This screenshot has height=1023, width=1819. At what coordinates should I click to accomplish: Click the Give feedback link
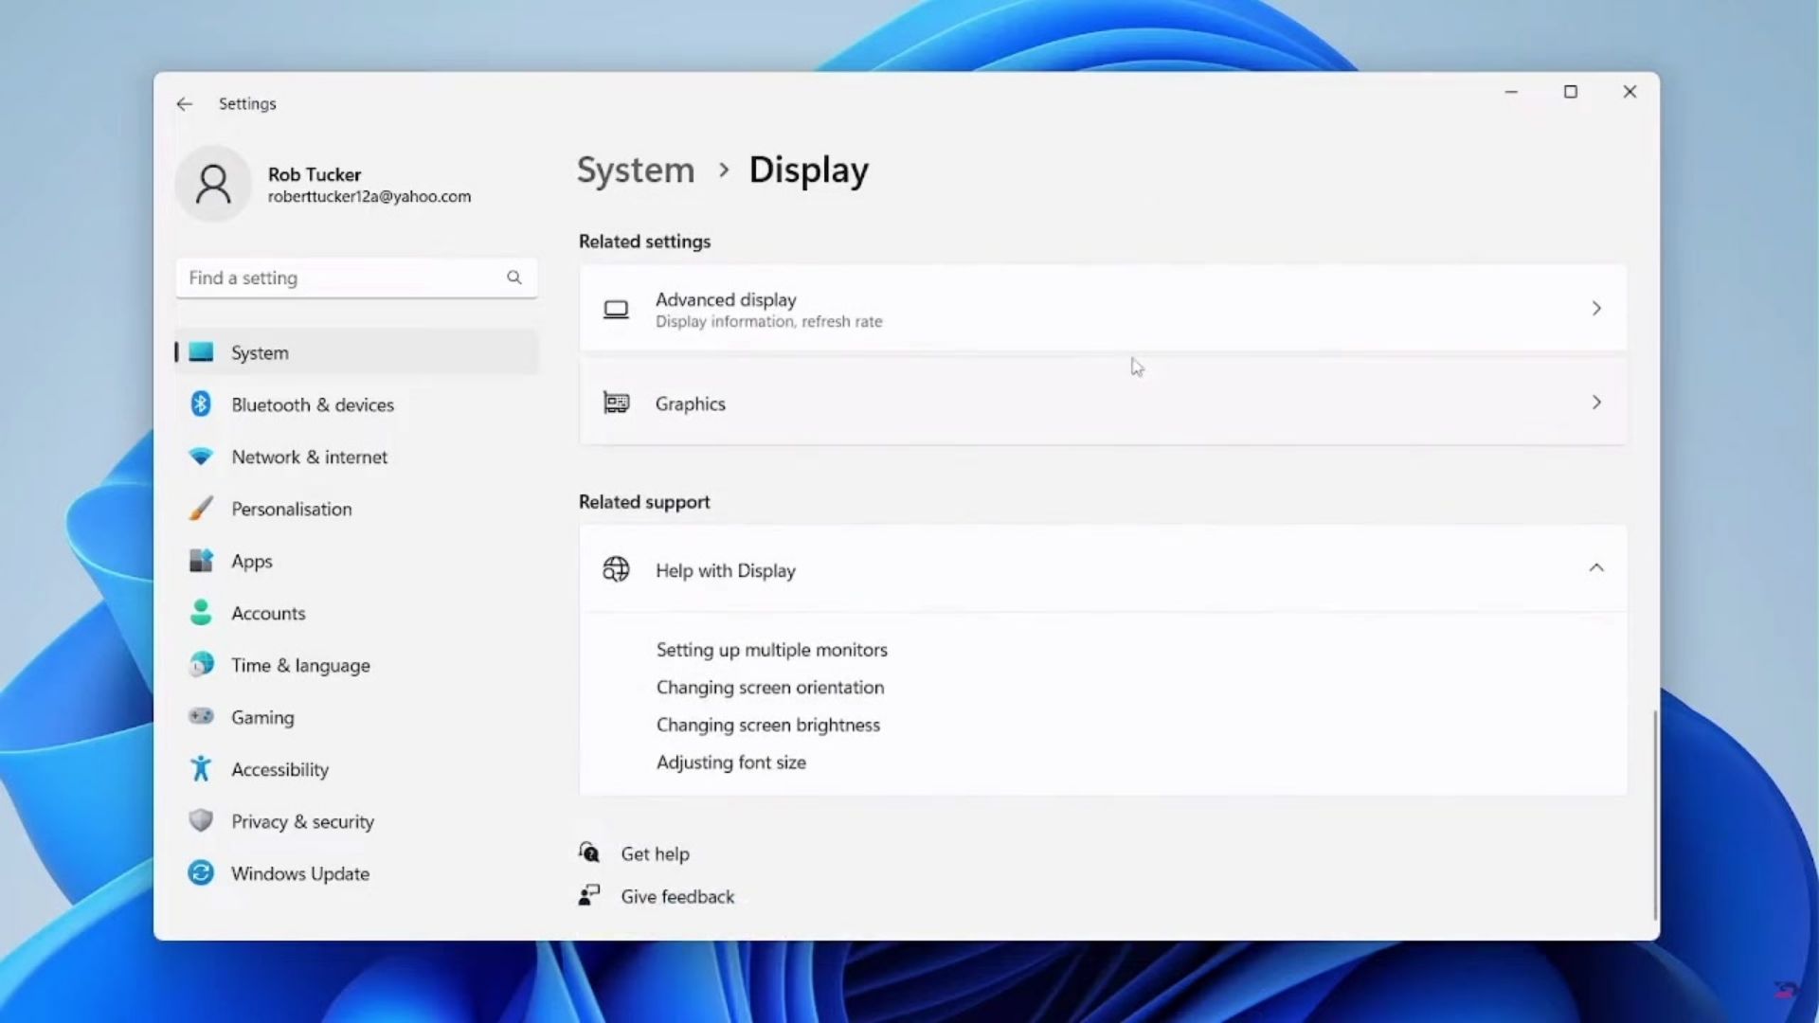(677, 896)
